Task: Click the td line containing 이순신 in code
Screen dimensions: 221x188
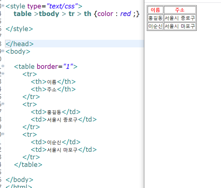Action: coord(56,142)
